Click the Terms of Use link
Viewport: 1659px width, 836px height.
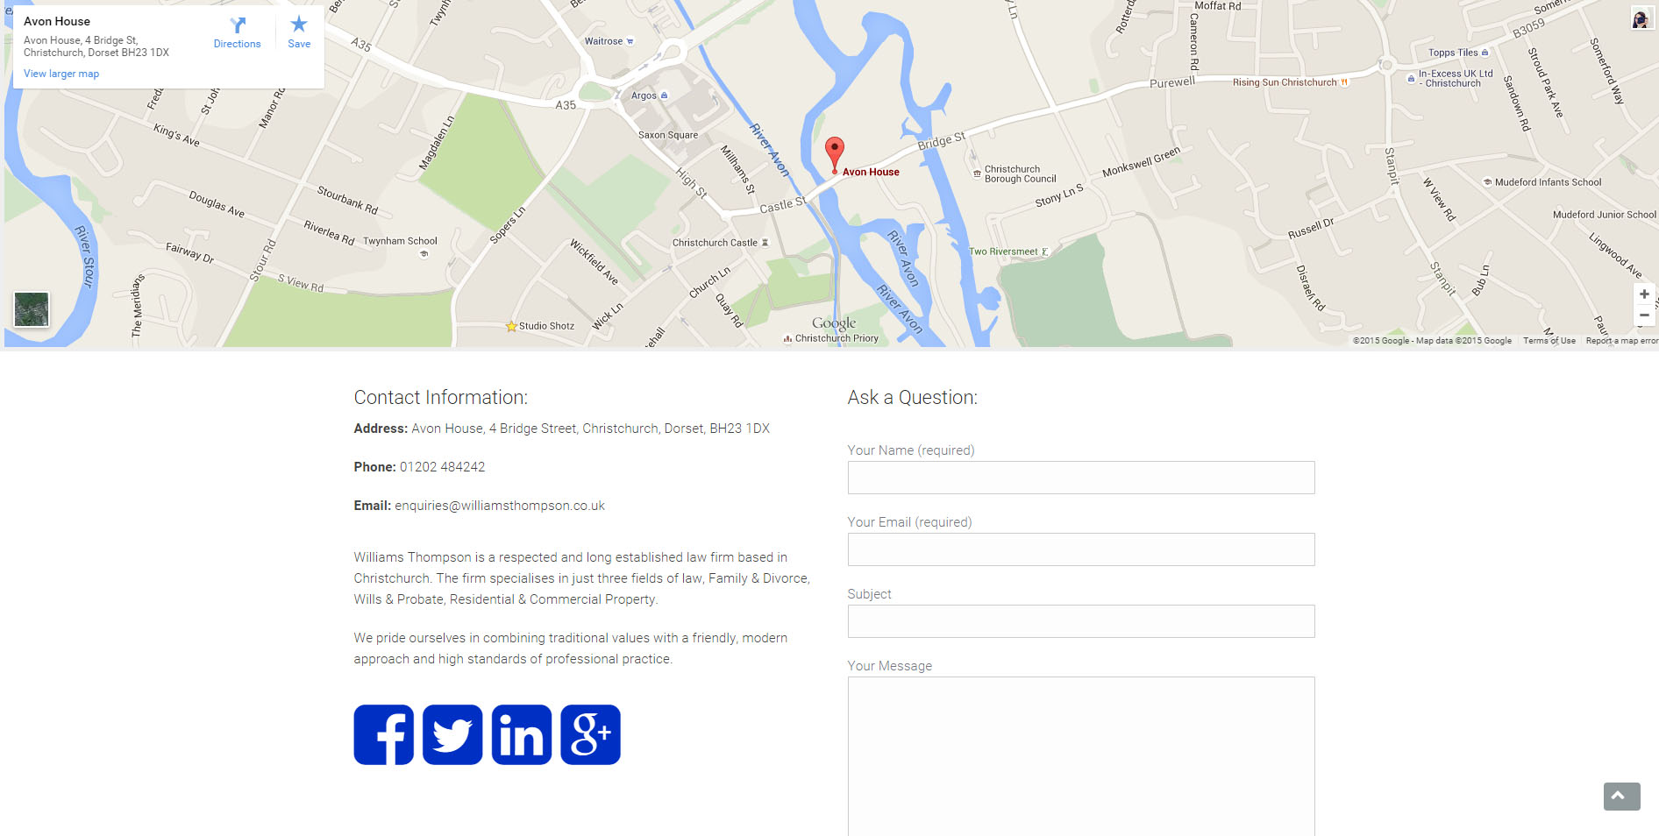pyautogui.click(x=1549, y=341)
